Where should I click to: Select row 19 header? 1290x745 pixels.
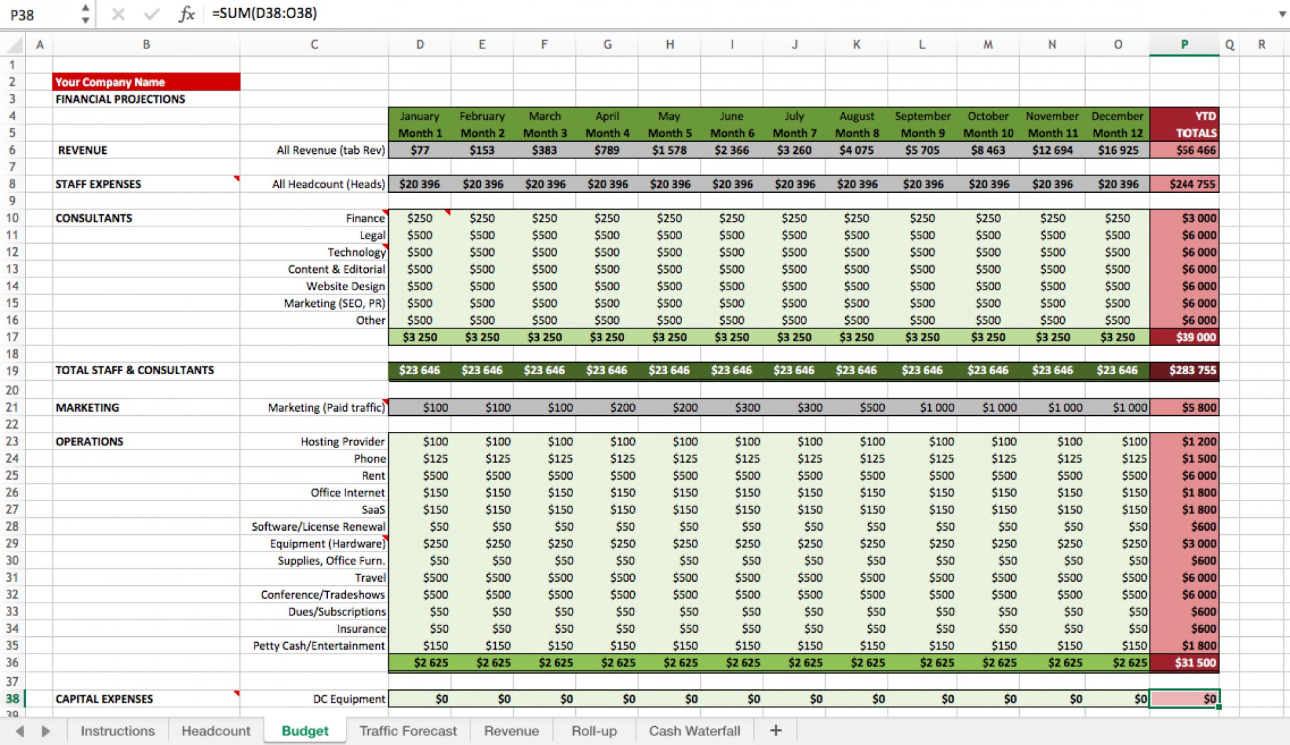pyautogui.click(x=13, y=371)
